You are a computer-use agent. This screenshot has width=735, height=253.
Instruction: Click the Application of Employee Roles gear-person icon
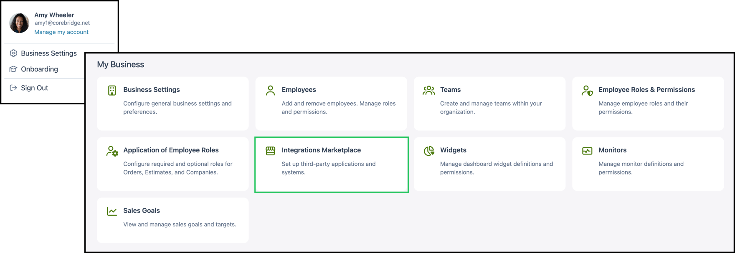click(112, 151)
